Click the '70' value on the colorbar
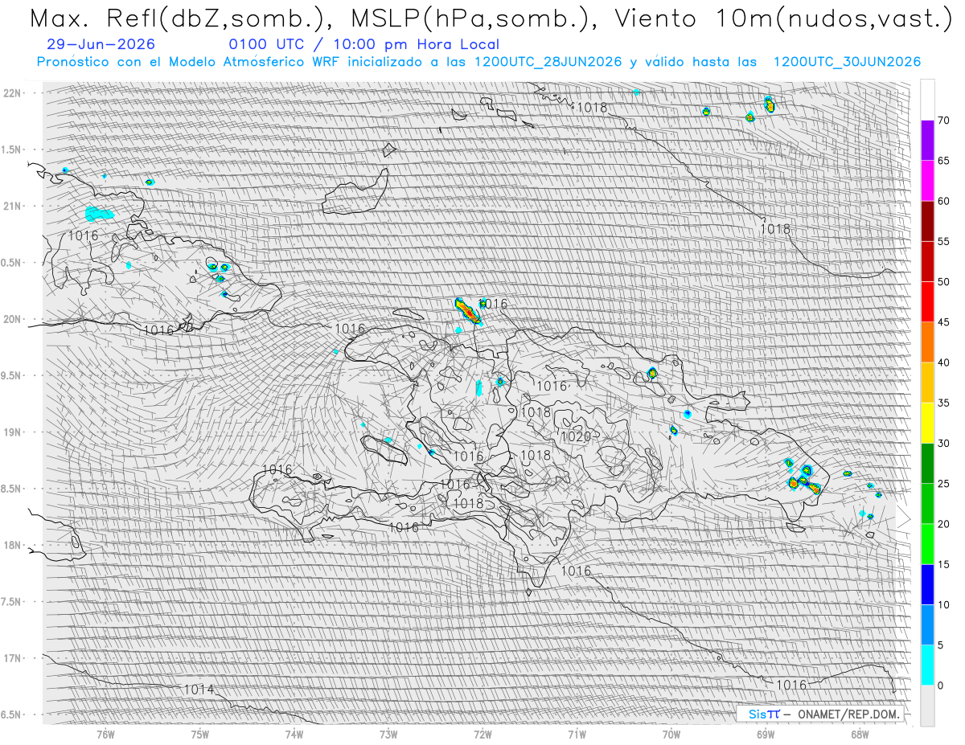Viewport: 965px width, 745px height. tap(944, 121)
